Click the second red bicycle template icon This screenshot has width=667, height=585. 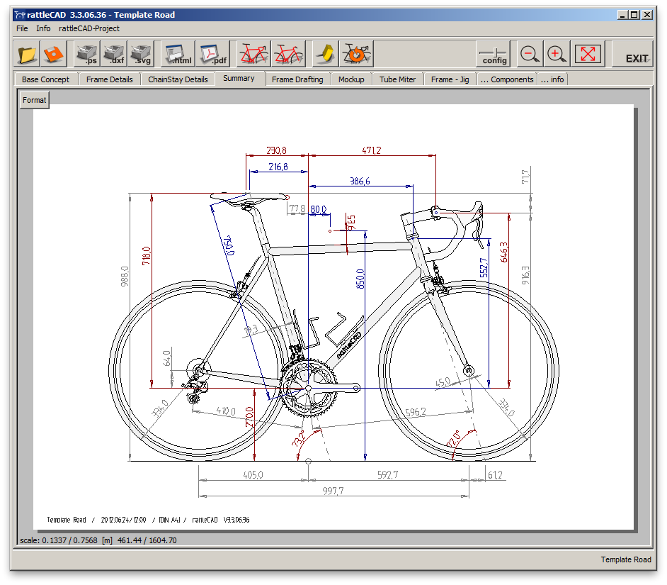(x=287, y=54)
